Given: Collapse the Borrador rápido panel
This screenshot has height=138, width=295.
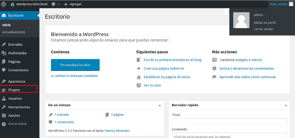Looking at the screenshot, I should coord(286,105).
